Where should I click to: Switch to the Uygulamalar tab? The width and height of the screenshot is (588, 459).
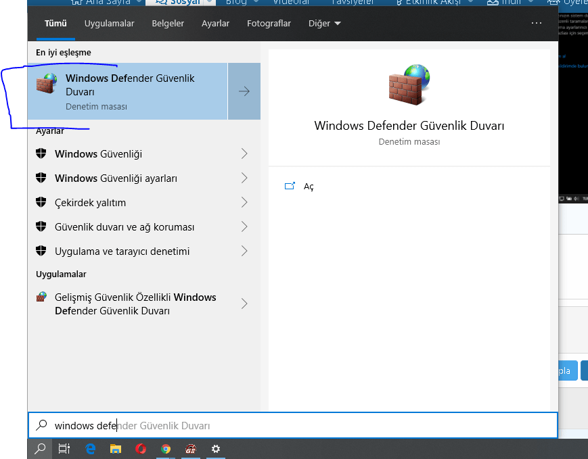(x=109, y=23)
